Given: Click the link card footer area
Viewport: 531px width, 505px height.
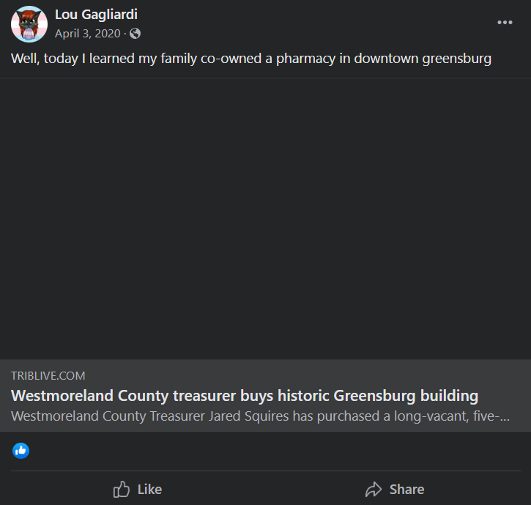Looking at the screenshot, I should pos(265,396).
